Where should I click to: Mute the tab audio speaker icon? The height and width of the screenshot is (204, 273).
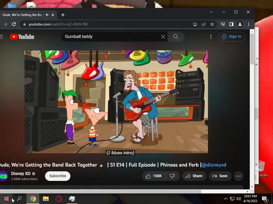click(x=47, y=15)
